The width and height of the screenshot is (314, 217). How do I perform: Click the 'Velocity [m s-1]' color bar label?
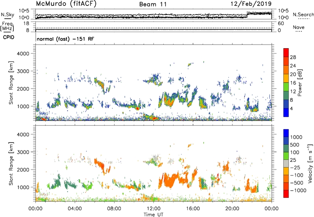point(310,163)
